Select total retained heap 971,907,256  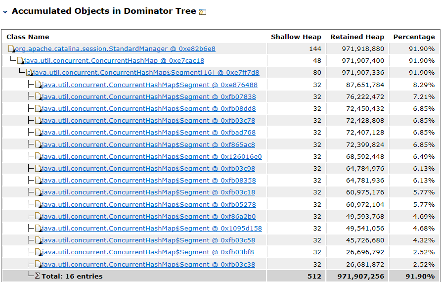(361, 277)
